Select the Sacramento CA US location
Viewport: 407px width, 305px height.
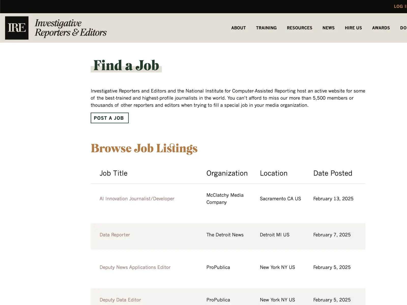click(280, 199)
